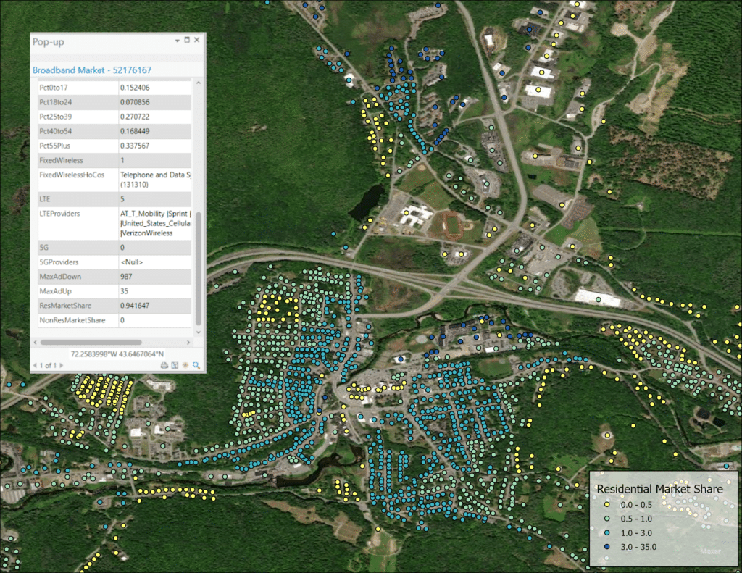This screenshot has width=742, height=573.
Task: Click the AT_T_Mobility providers value cell
Action: click(155, 223)
